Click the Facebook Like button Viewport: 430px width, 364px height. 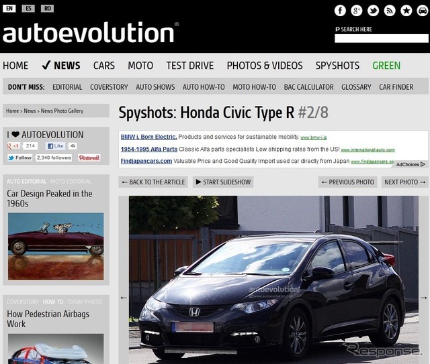(56, 146)
